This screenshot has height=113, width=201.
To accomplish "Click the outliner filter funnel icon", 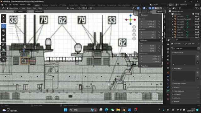I will pyautogui.click(x=196, y=8).
